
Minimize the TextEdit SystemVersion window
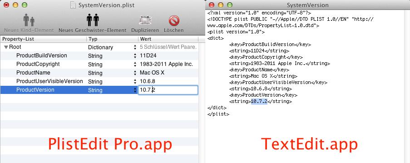pyautogui.click(x=221, y=5)
